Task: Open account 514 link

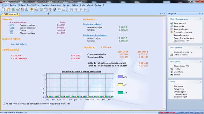Action: (11, 33)
